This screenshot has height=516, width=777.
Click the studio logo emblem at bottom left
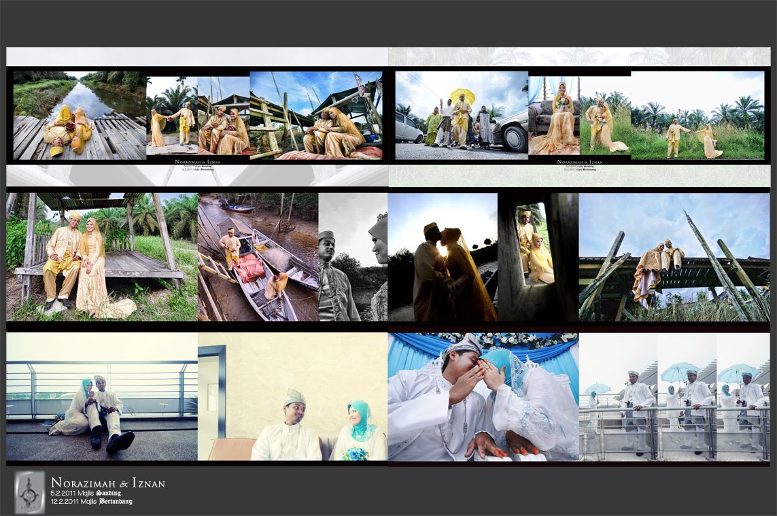click(x=30, y=492)
